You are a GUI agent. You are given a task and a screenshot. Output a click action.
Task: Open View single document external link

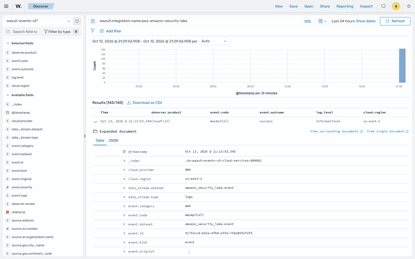click(388, 131)
